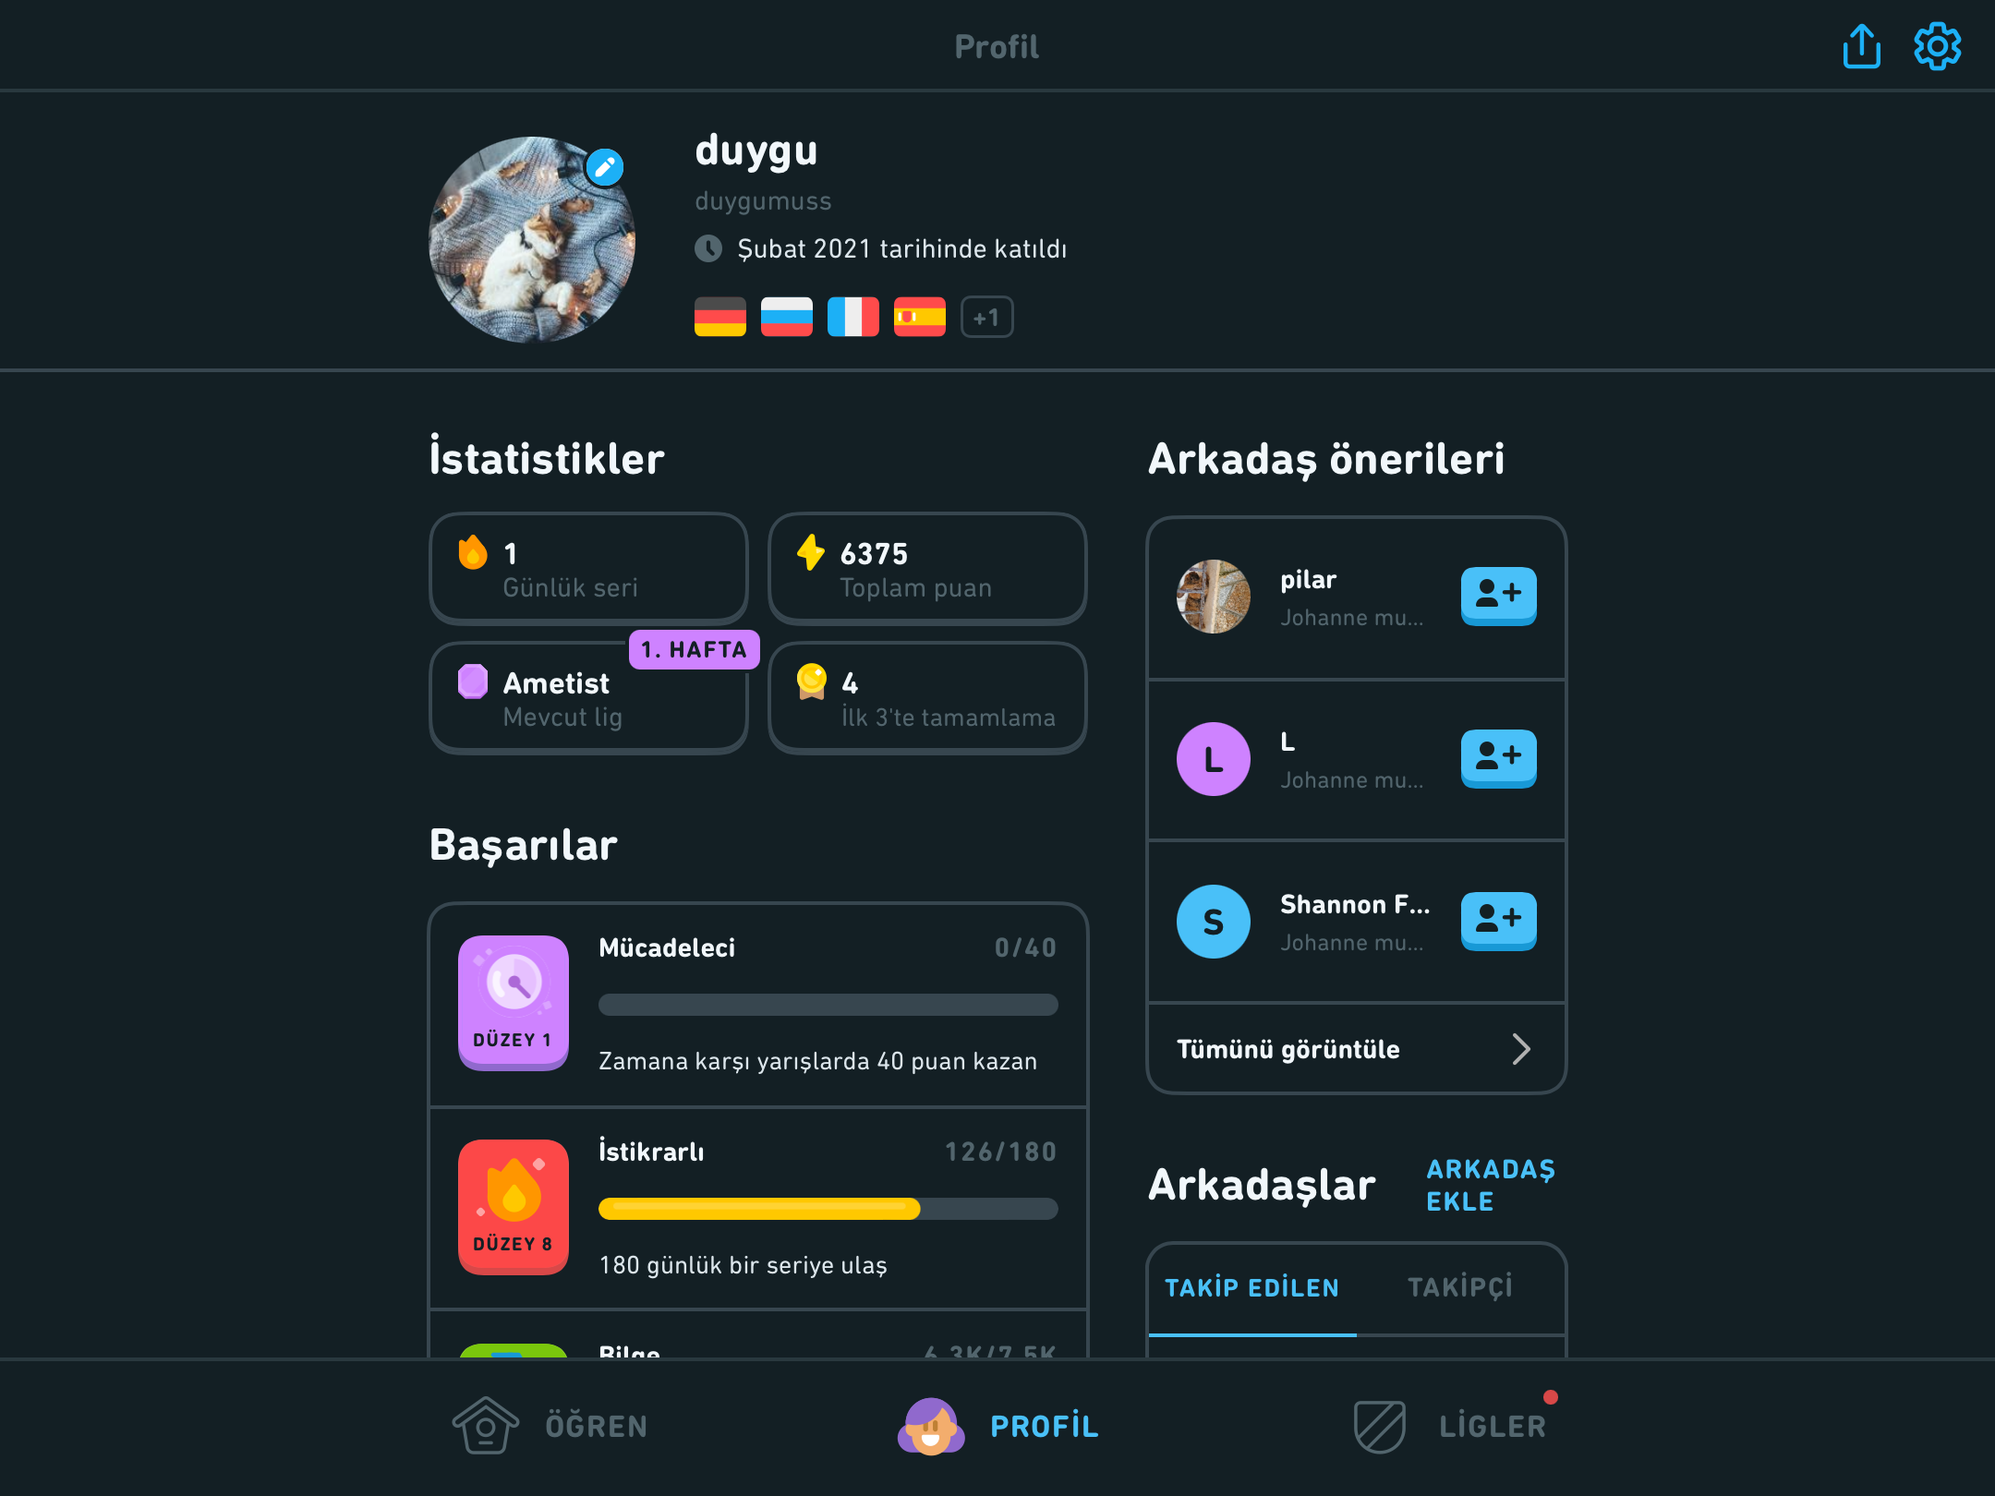Follow pilar with the add-friend icon
This screenshot has width=1995, height=1496.
pos(1498,596)
